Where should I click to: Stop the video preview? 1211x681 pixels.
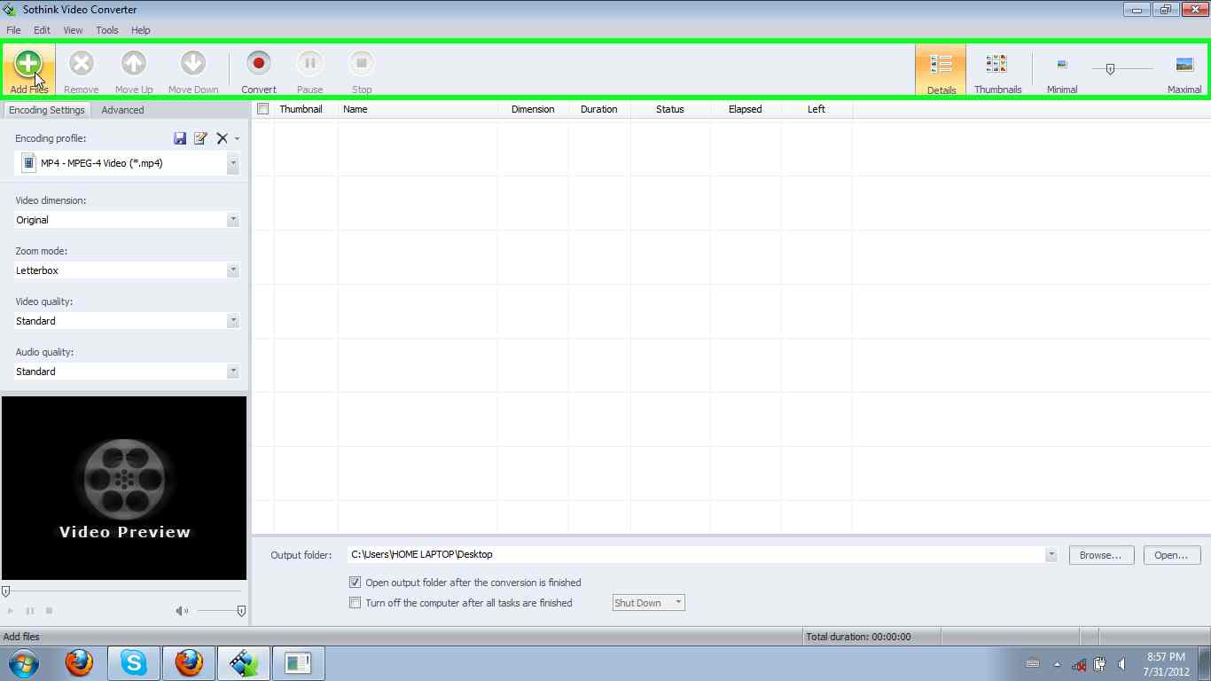click(49, 611)
